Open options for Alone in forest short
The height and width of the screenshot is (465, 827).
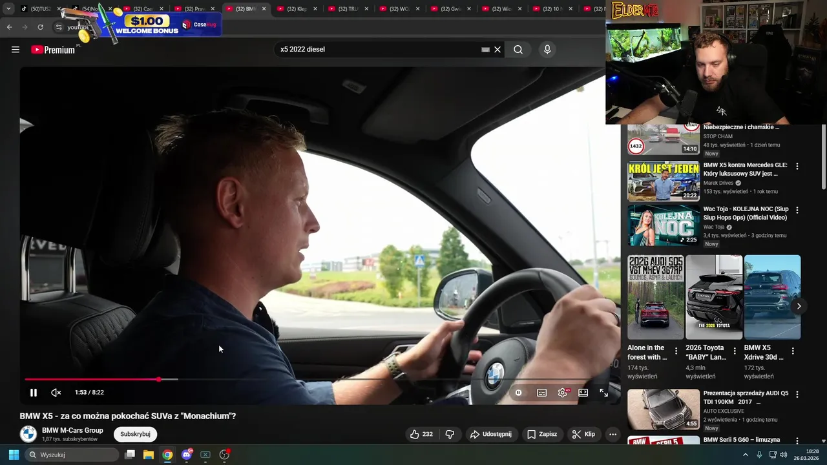click(676, 351)
